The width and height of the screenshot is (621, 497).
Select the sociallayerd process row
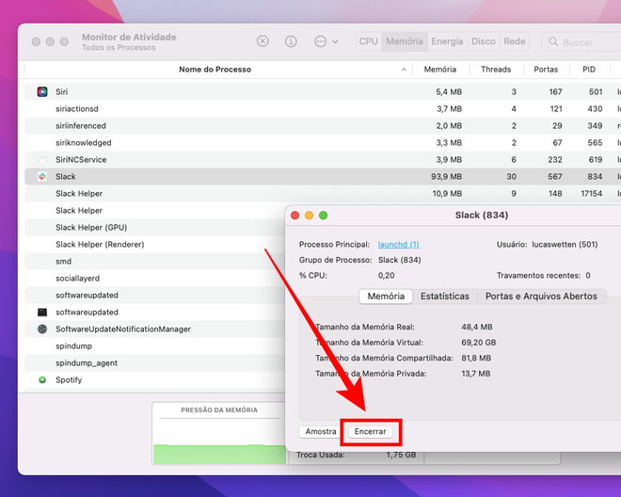(x=155, y=279)
